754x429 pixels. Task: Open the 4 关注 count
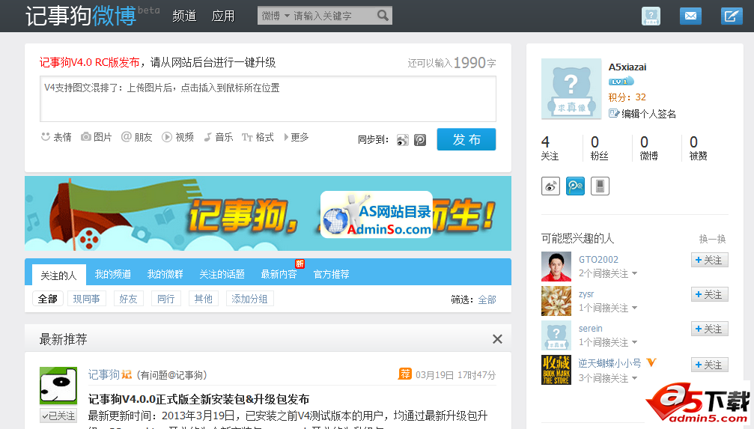click(550, 147)
